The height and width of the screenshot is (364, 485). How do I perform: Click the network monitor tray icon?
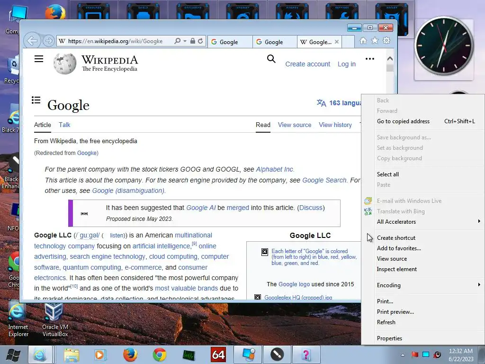coord(426,355)
